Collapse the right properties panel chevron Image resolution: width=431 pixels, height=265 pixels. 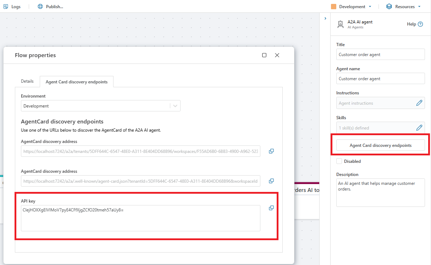coord(325,18)
